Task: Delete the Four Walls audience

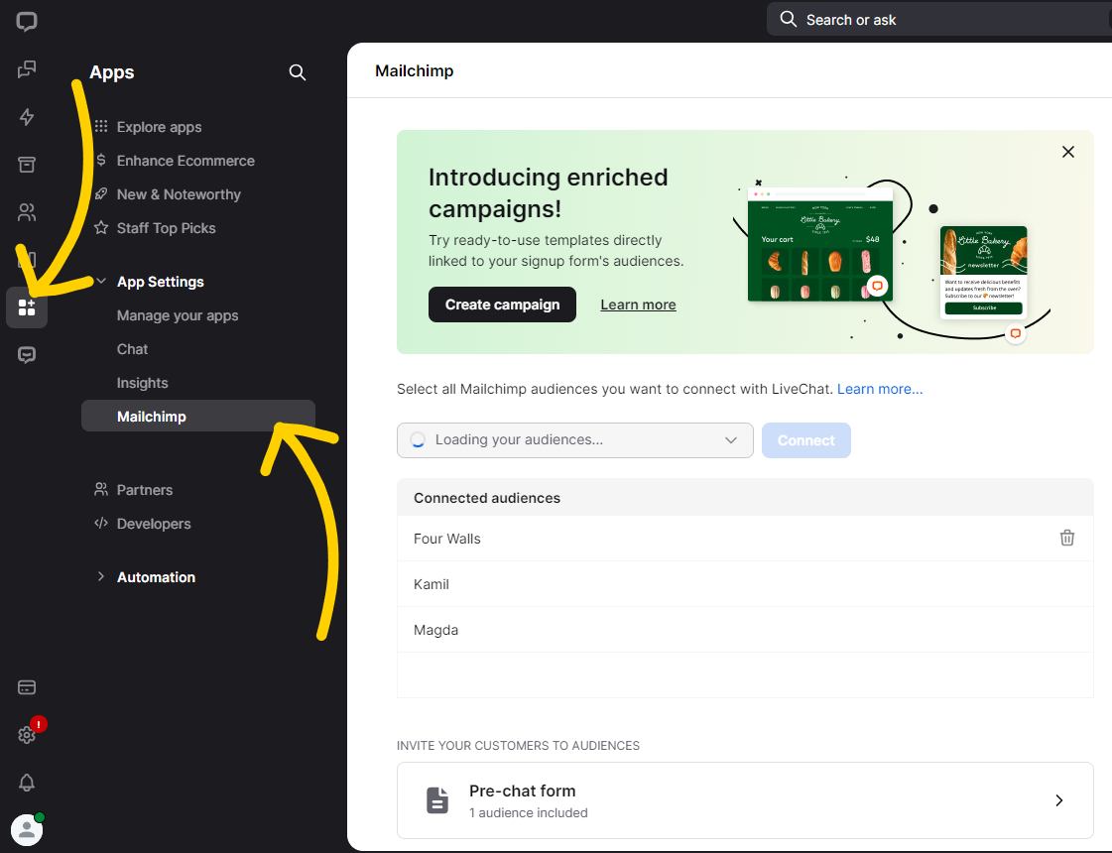Action: tap(1066, 539)
